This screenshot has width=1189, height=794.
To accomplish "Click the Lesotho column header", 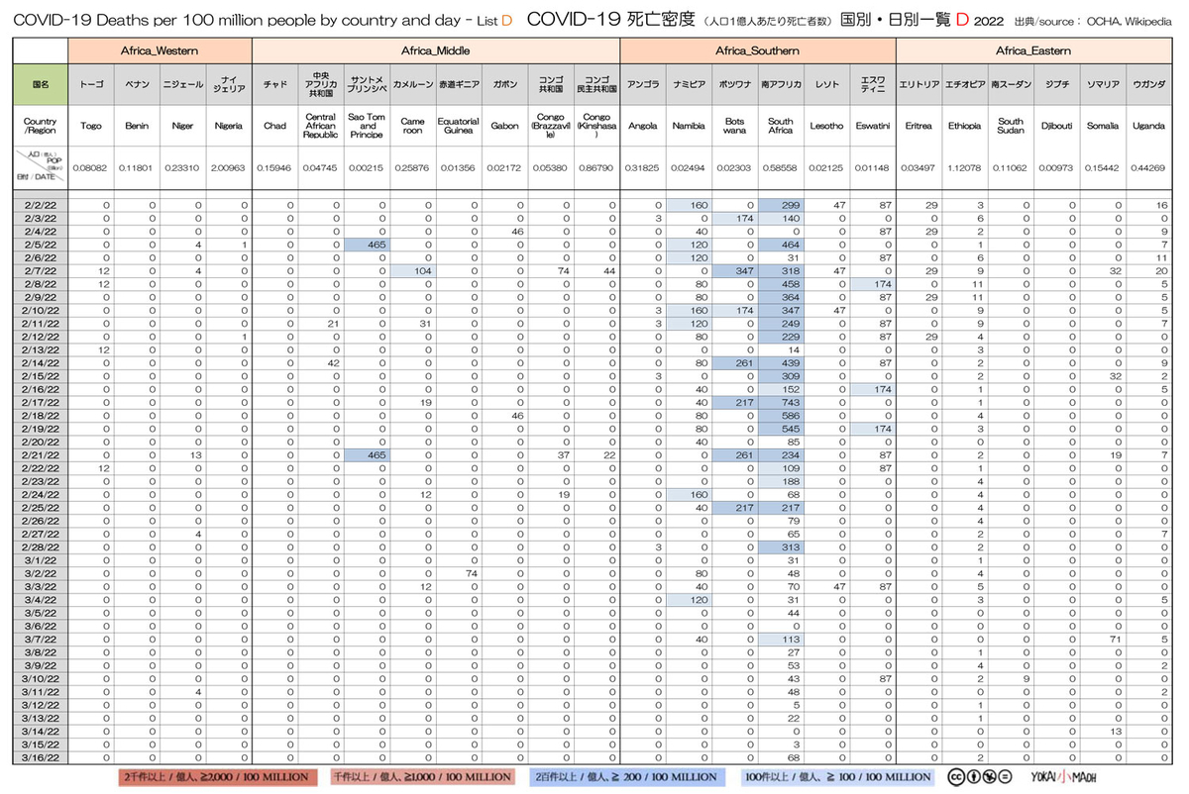I will coord(825,126).
